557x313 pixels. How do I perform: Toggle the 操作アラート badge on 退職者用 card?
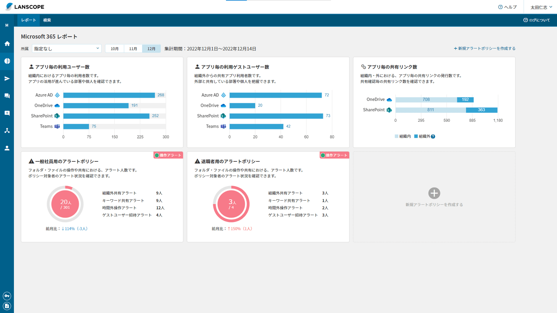pos(334,155)
